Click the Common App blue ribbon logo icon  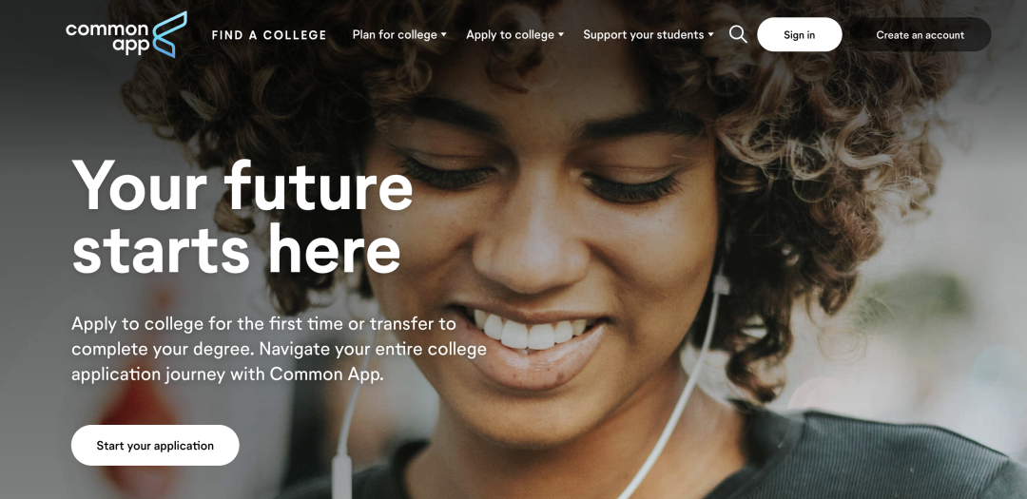coord(169,34)
